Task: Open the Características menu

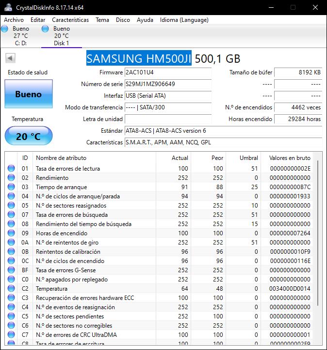Action: coord(70,20)
